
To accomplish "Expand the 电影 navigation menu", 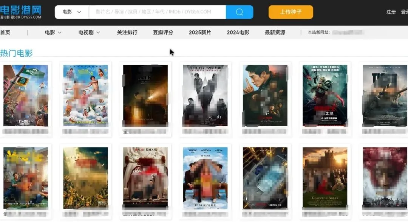I will point(53,33).
